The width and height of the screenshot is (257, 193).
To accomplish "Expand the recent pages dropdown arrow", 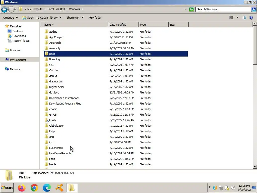I will pos(16,9).
